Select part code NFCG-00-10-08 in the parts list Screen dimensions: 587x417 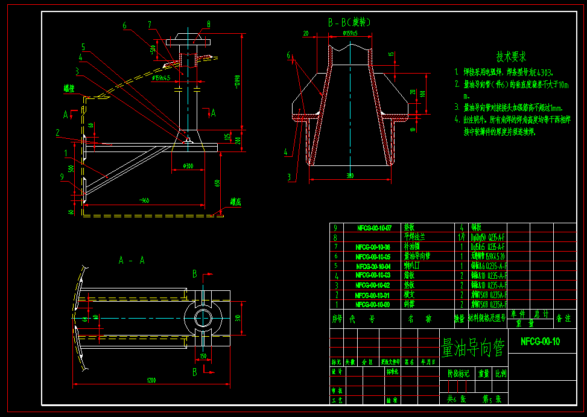coord(373,247)
